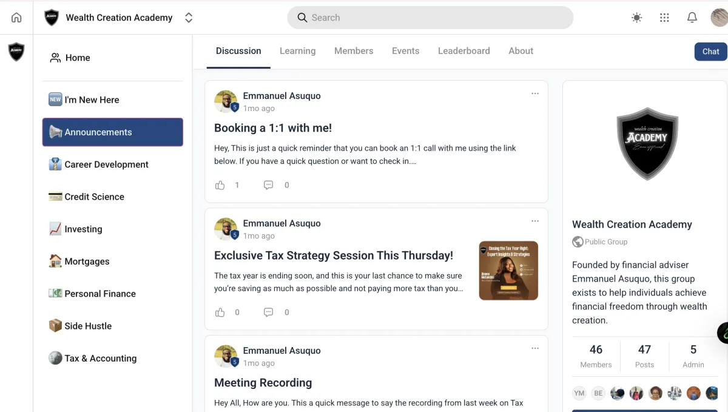This screenshot has width=728, height=412.
Task: Select the Announcements channel
Action: point(112,132)
